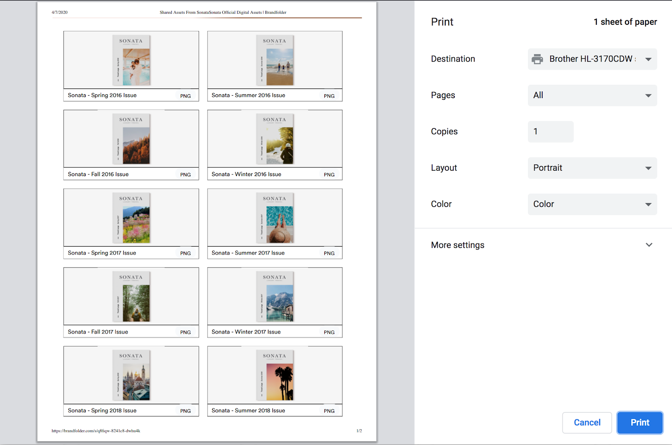672x445 pixels.
Task: Select the Spring 2016 Issue cover thumbnail
Action: pyautogui.click(x=131, y=60)
